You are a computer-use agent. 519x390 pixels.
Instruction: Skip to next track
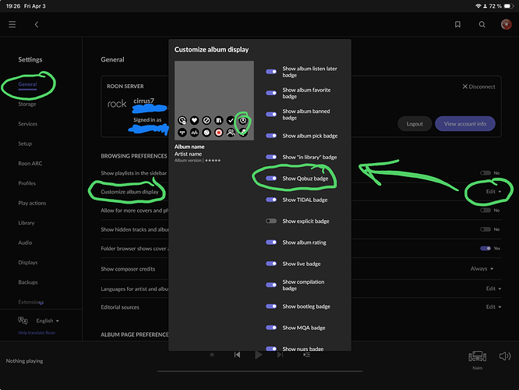point(280,355)
